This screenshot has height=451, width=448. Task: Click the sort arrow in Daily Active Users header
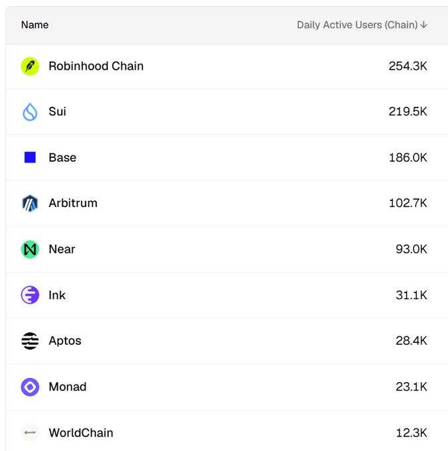423,25
